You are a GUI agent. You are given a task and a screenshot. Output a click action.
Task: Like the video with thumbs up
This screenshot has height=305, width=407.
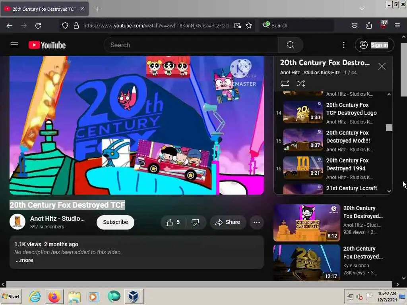(x=173, y=222)
